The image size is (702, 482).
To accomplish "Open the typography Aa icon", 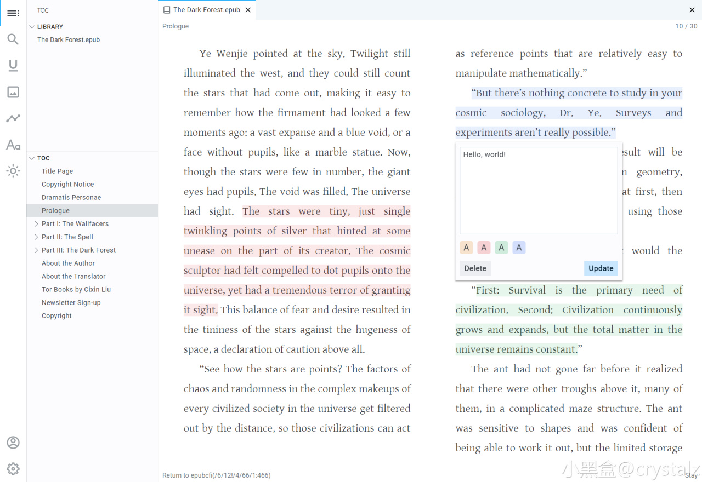I will [x=13, y=145].
